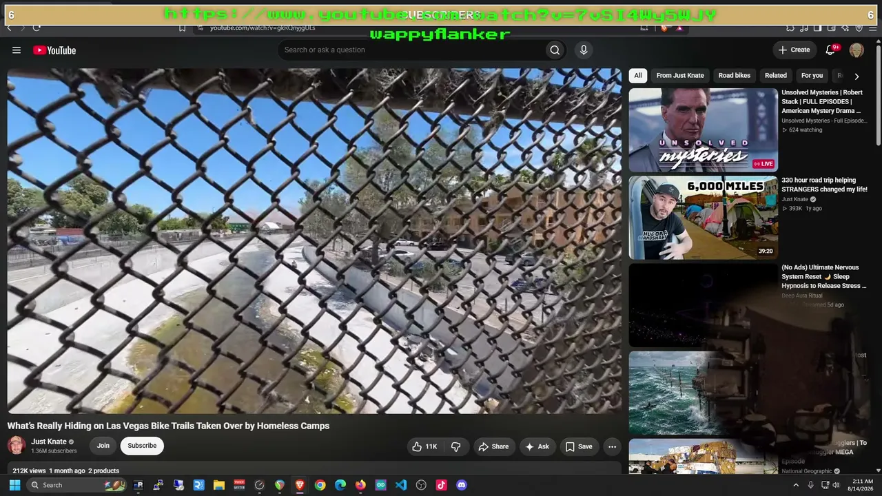Open Google Chrome from the taskbar

320,485
